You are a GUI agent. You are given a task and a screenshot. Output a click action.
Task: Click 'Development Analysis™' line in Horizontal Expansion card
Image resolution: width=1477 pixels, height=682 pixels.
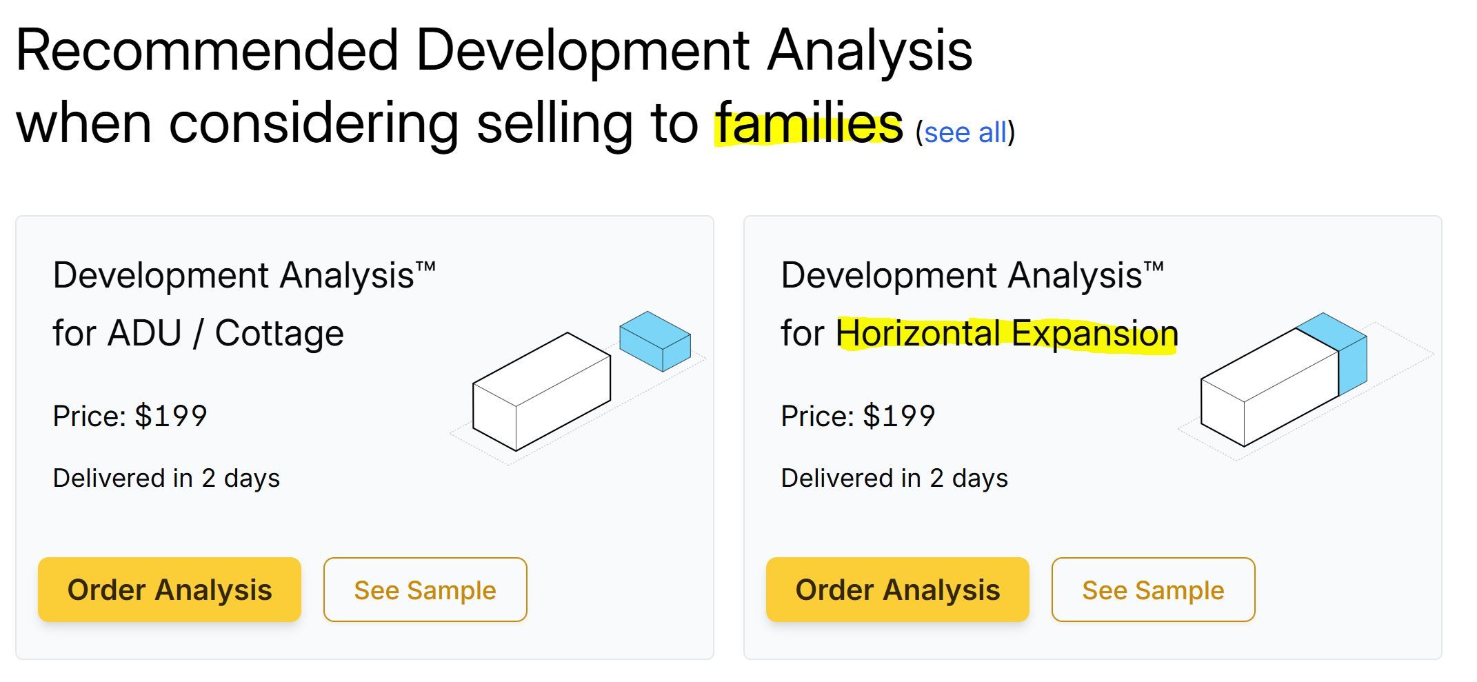point(972,275)
